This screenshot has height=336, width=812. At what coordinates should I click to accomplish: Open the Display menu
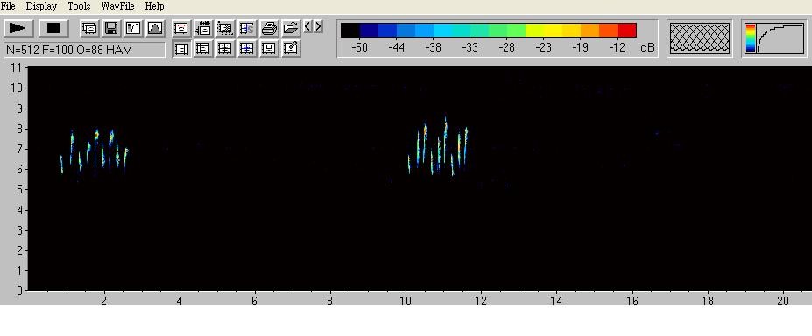point(41,6)
